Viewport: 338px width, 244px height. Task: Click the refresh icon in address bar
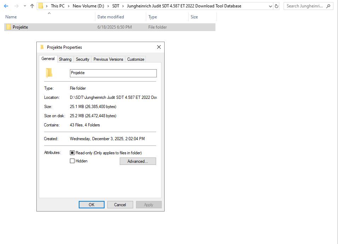[276, 6]
